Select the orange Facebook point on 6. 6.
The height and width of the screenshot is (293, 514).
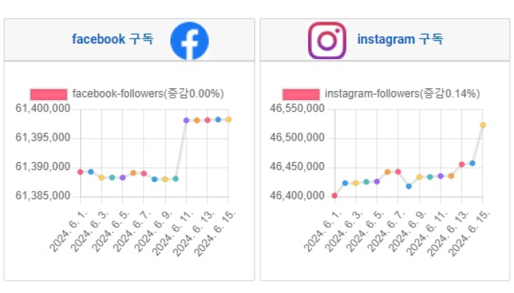pos(133,173)
